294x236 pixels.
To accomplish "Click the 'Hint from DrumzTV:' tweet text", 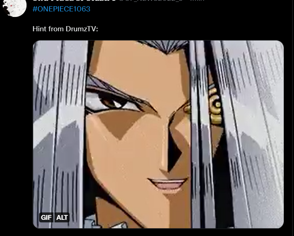I will [x=65, y=29].
